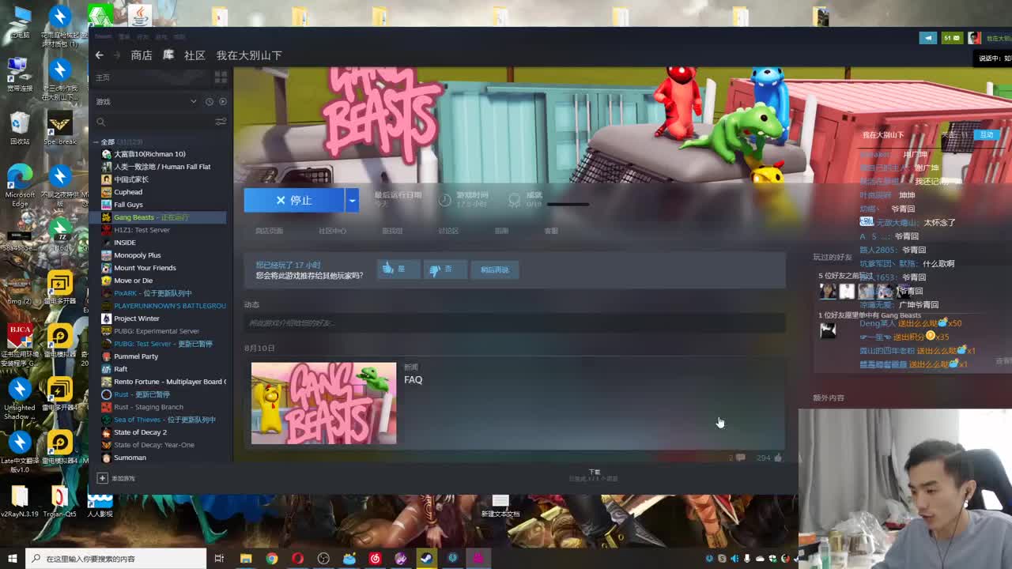1012x569 pixels.
Task: Select H1Z1: Test Server entry
Action: tap(142, 230)
